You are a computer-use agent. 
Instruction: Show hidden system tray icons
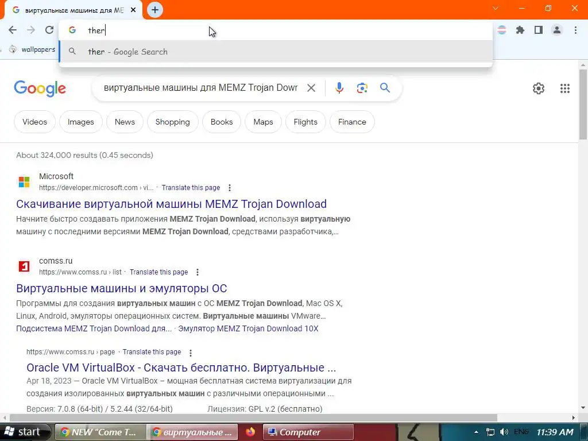(476, 432)
